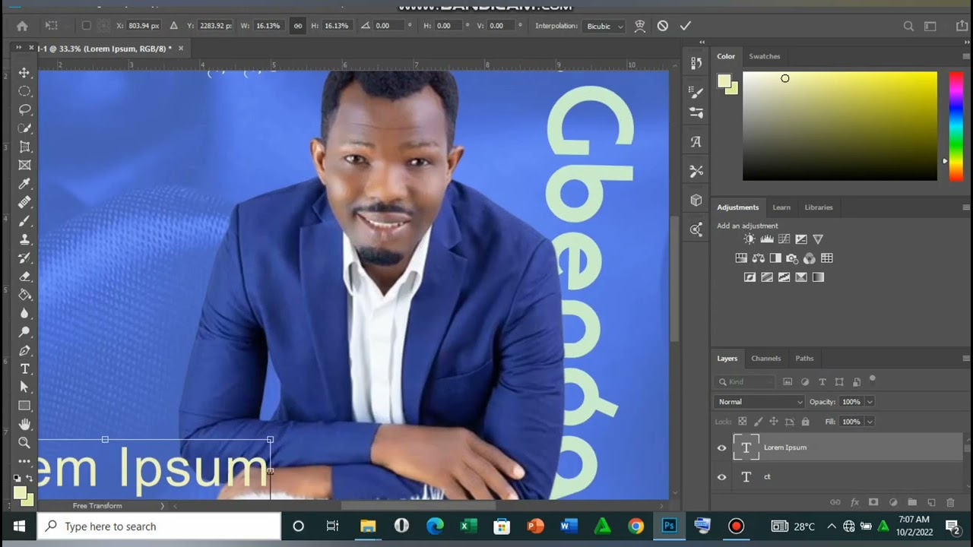Toggle maintain aspect ratio link
This screenshot has height=547, width=973.
tap(298, 26)
